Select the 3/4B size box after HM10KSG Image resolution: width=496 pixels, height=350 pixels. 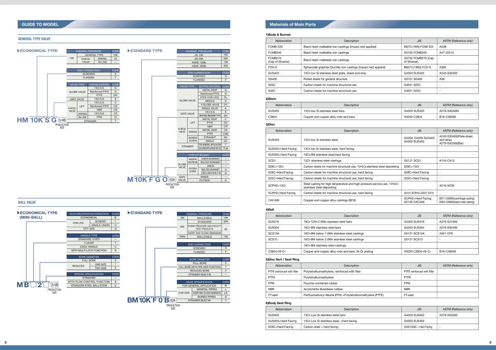click(62, 120)
